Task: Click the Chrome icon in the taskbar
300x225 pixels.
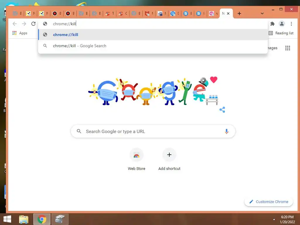Action: [x=42, y=219]
